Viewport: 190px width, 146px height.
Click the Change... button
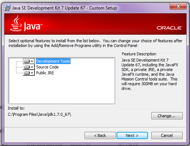coord(167,116)
